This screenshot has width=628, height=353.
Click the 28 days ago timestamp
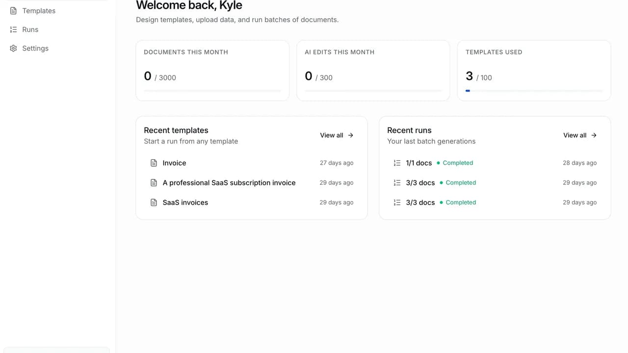tap(580, 163)
